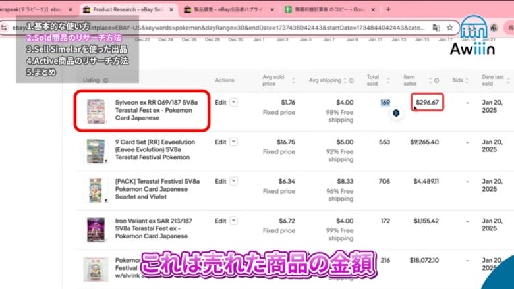The image size is (514, 289).
Task: Select the 169 total sold value
Action: pyautogui.click(x=385, y=103)
